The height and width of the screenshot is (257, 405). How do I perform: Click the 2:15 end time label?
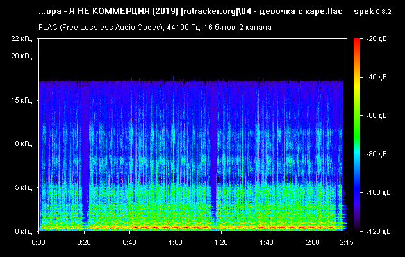[x=347, y=242]
